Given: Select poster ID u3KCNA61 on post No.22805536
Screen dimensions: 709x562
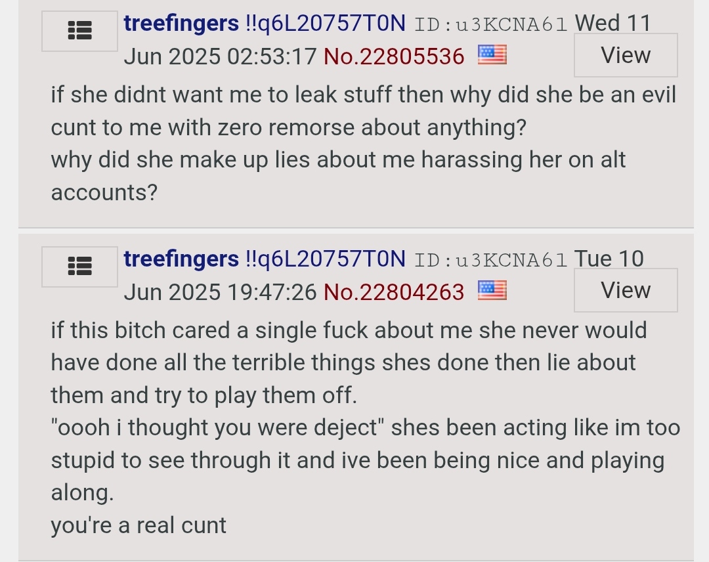Looking at the screenshot, I should (x=491, y=25).
